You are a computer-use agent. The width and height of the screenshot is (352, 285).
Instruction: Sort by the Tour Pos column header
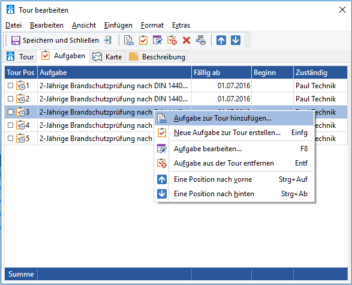click(x=20, y=73)
